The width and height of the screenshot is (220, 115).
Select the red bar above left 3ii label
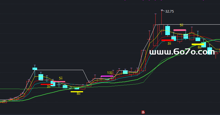[x=47, y=84]
